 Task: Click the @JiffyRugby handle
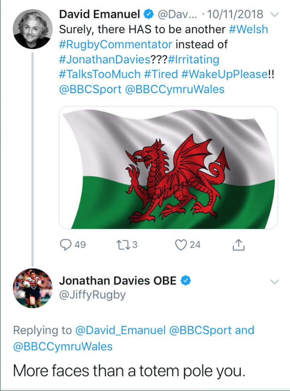coord(92,295)
